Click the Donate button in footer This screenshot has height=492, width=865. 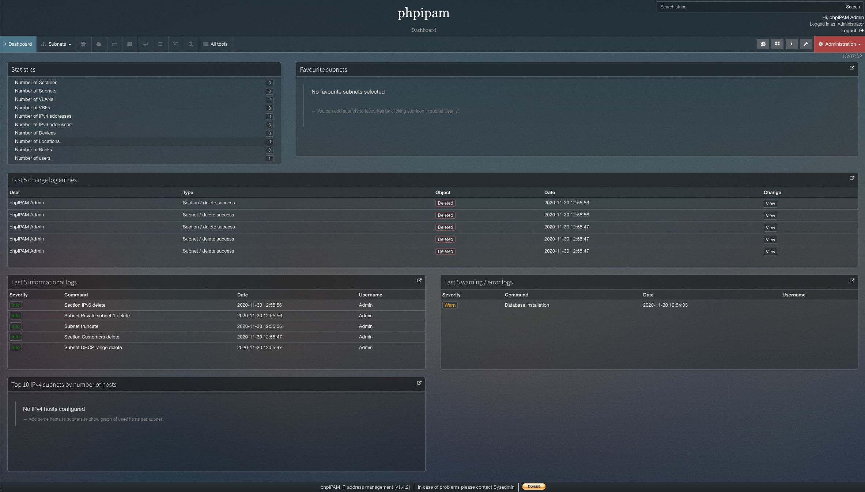coord(534,487)
